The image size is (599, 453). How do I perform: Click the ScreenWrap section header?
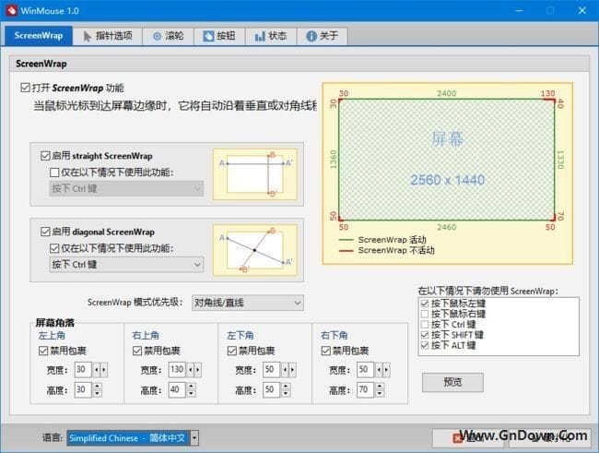pos(299,64)
